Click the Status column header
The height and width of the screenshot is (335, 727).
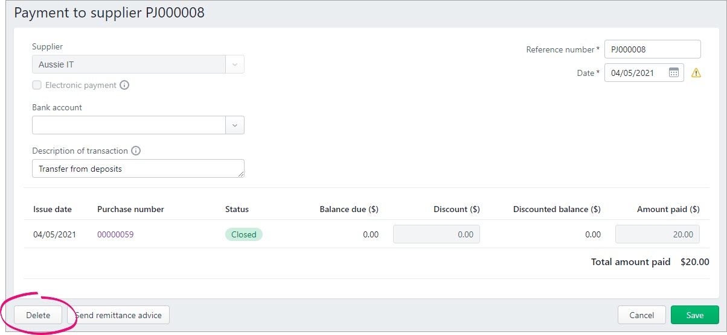pyautogui.click(x=237, y=209)
